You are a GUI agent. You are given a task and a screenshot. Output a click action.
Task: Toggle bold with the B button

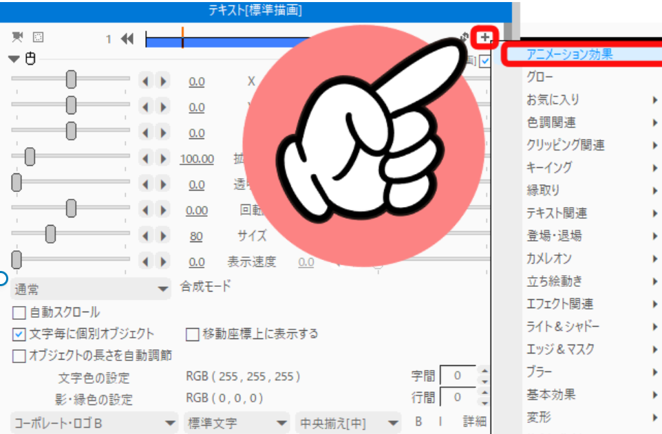coord(418,422)
